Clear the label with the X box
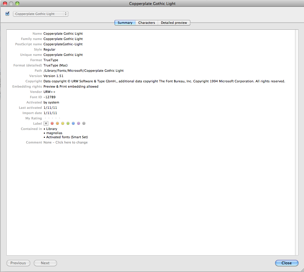The height and width of the screenshot is (272, 304). click(x=46, y=124)
